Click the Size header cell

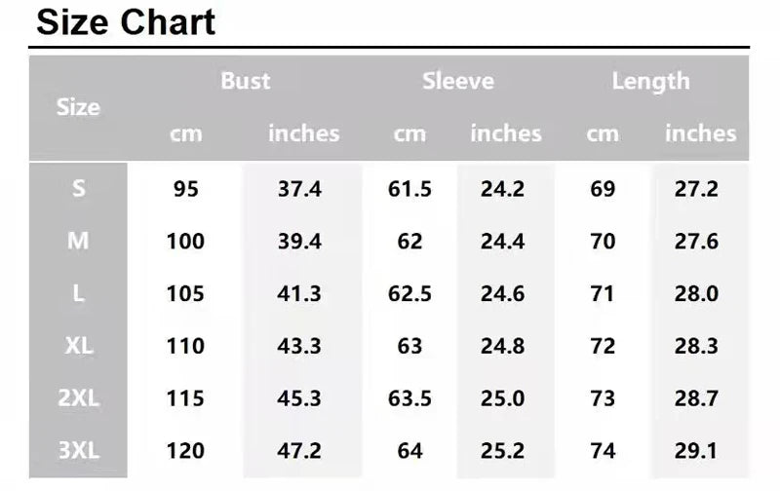(78, 107)
